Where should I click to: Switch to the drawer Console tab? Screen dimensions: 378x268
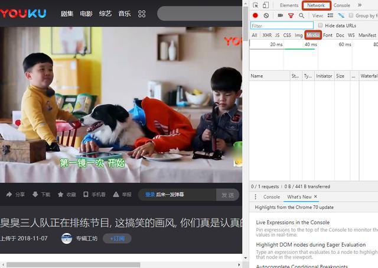272,197
